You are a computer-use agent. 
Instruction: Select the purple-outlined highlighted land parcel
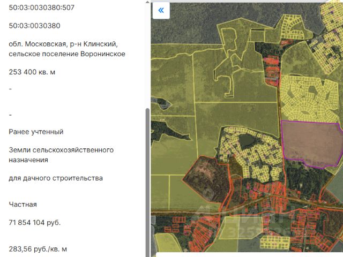tap(312, 144)
